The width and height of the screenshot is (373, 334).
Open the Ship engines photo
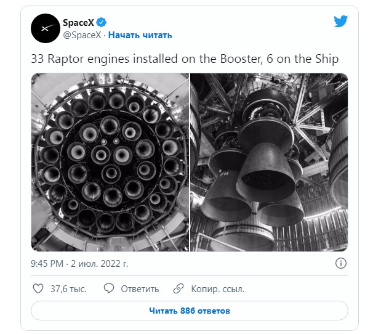pyautogui.click(x=269, y=162)
